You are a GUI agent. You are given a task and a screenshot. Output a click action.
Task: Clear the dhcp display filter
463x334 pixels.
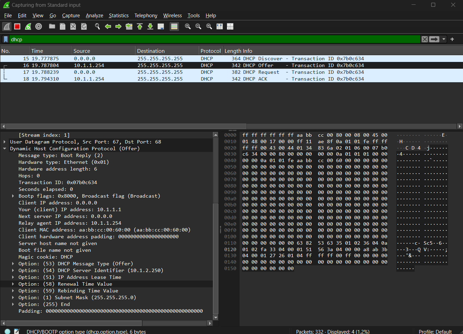coord(424,39)
